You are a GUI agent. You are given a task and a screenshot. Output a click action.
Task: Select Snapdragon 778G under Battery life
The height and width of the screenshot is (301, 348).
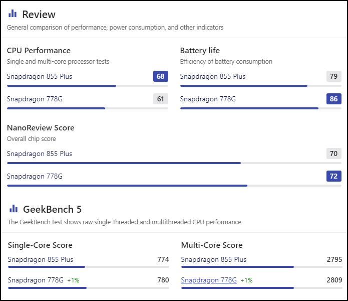coord(208,99)
